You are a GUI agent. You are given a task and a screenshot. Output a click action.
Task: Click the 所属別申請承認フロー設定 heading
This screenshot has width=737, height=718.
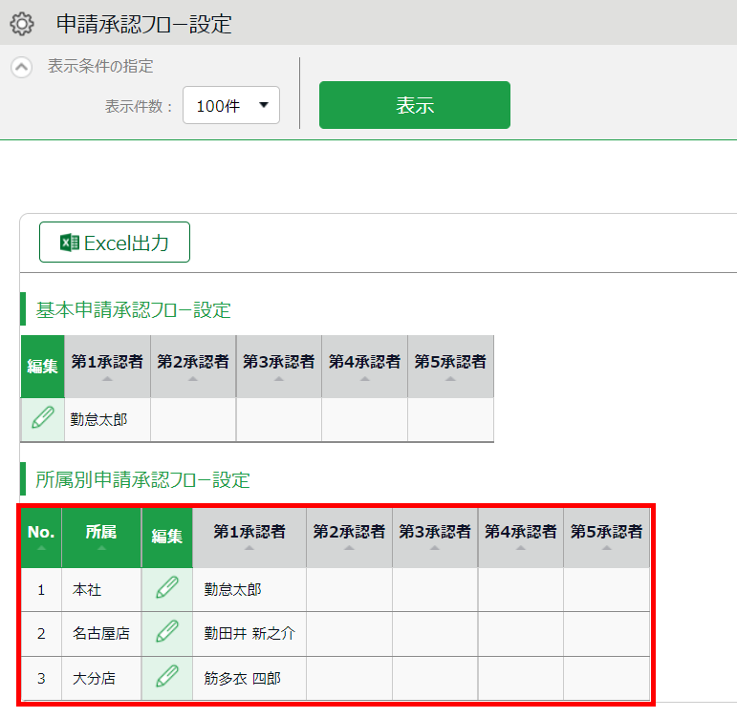(142, 480)
